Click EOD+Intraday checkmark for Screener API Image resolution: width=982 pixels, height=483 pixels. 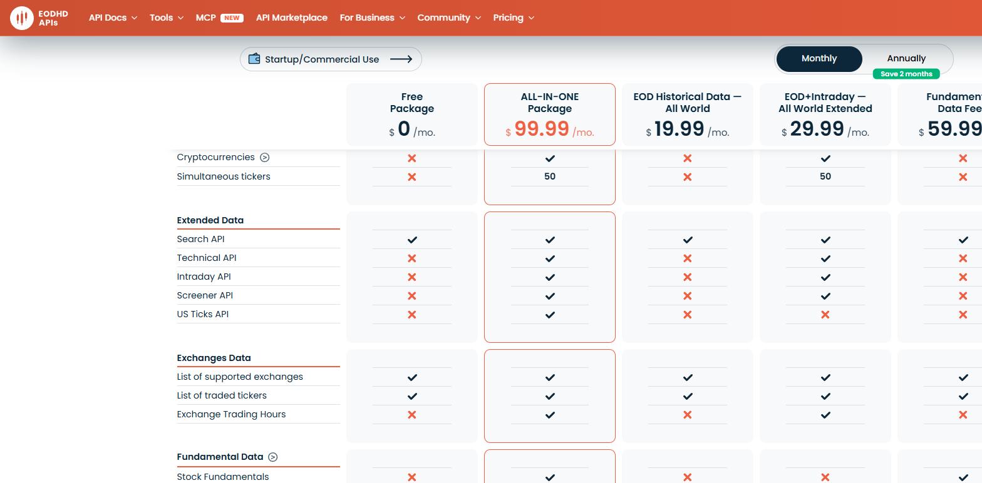825,296
